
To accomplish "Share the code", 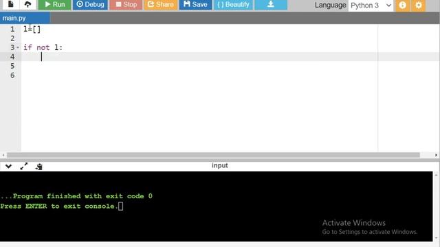I will [x=161, y=5].
